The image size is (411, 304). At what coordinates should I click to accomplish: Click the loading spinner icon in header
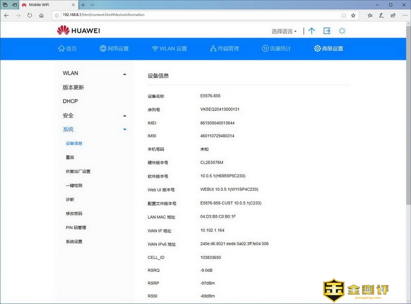(343, 31)
